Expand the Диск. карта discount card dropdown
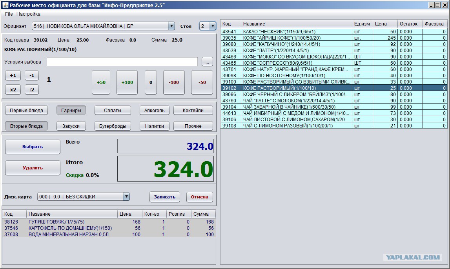The image size is (450, 269). 126,196
